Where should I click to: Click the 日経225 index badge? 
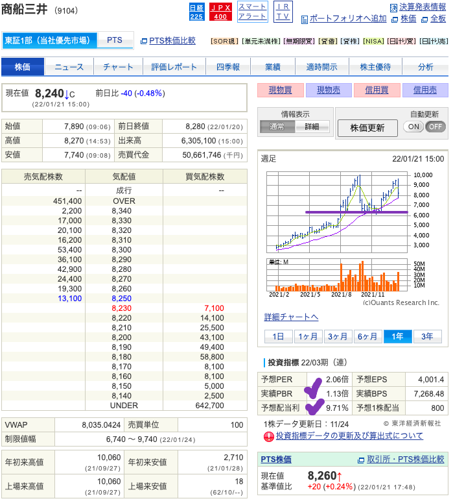coord(196,12)
